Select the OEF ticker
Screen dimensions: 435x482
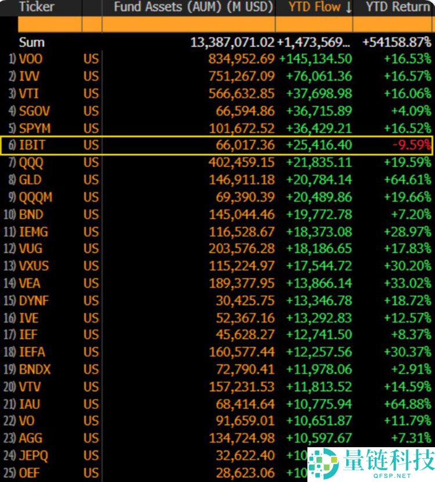(x=29, y=473)
